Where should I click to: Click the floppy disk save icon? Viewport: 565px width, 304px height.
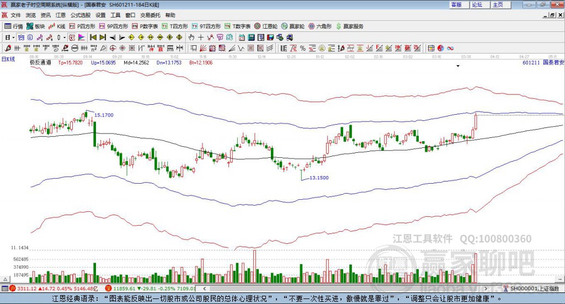270,38
